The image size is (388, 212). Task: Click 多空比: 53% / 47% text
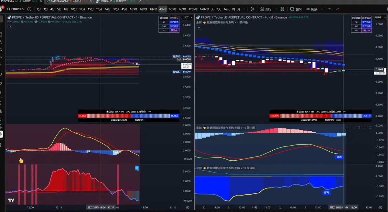115,111
